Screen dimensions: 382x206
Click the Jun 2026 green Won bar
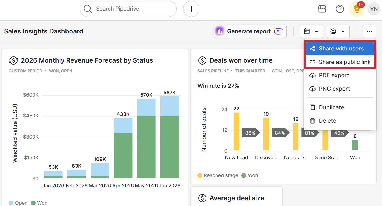point(169,147)
